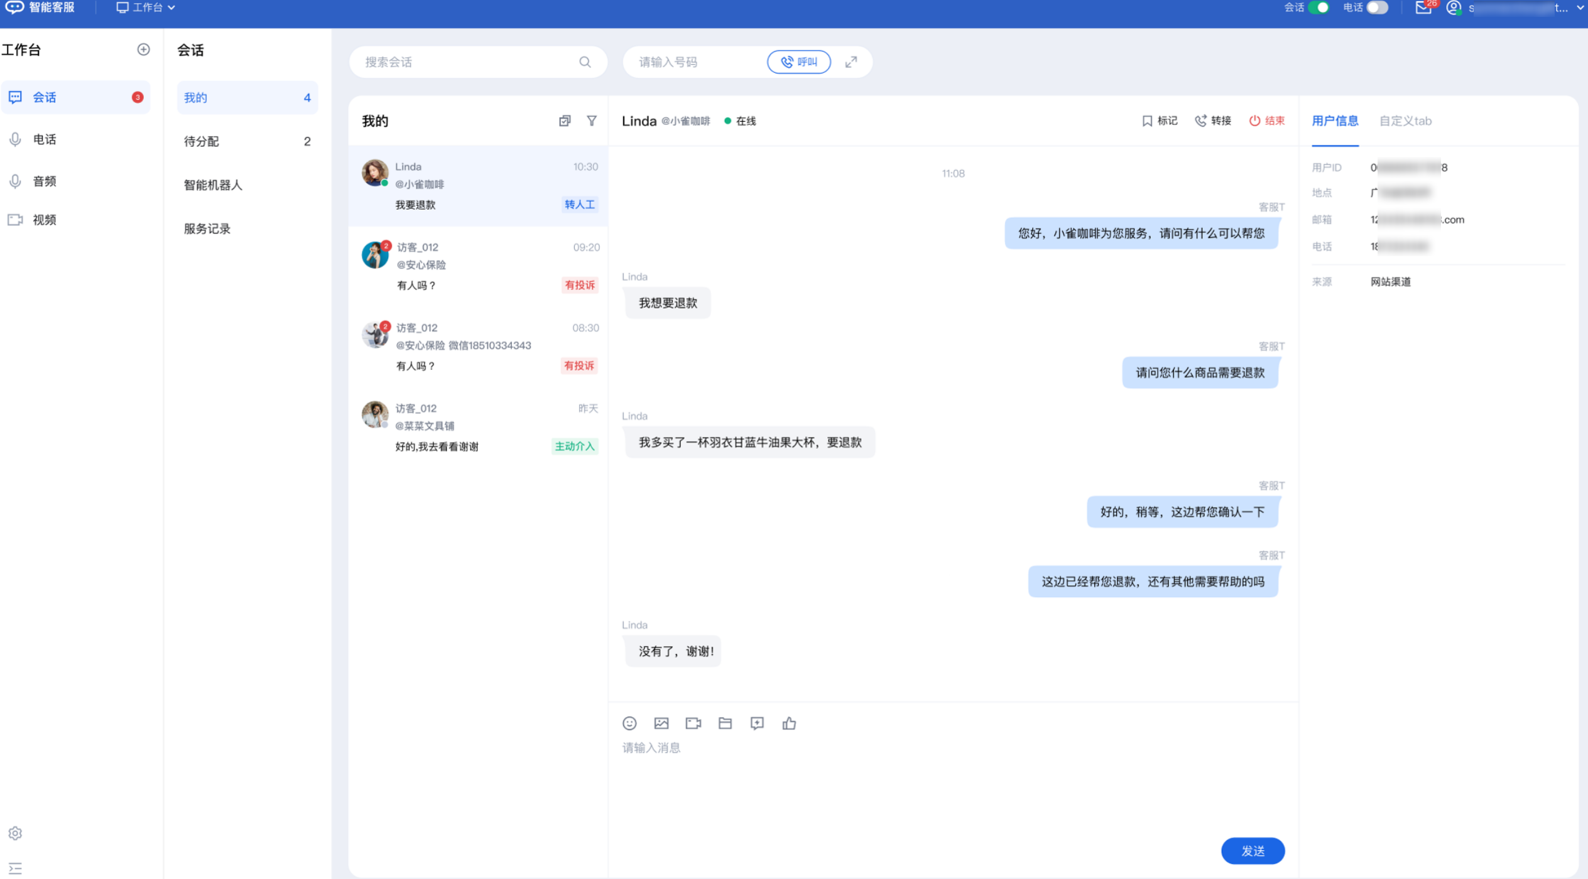Click the 呼叫 call button
1588x879 pixels.
799,62
